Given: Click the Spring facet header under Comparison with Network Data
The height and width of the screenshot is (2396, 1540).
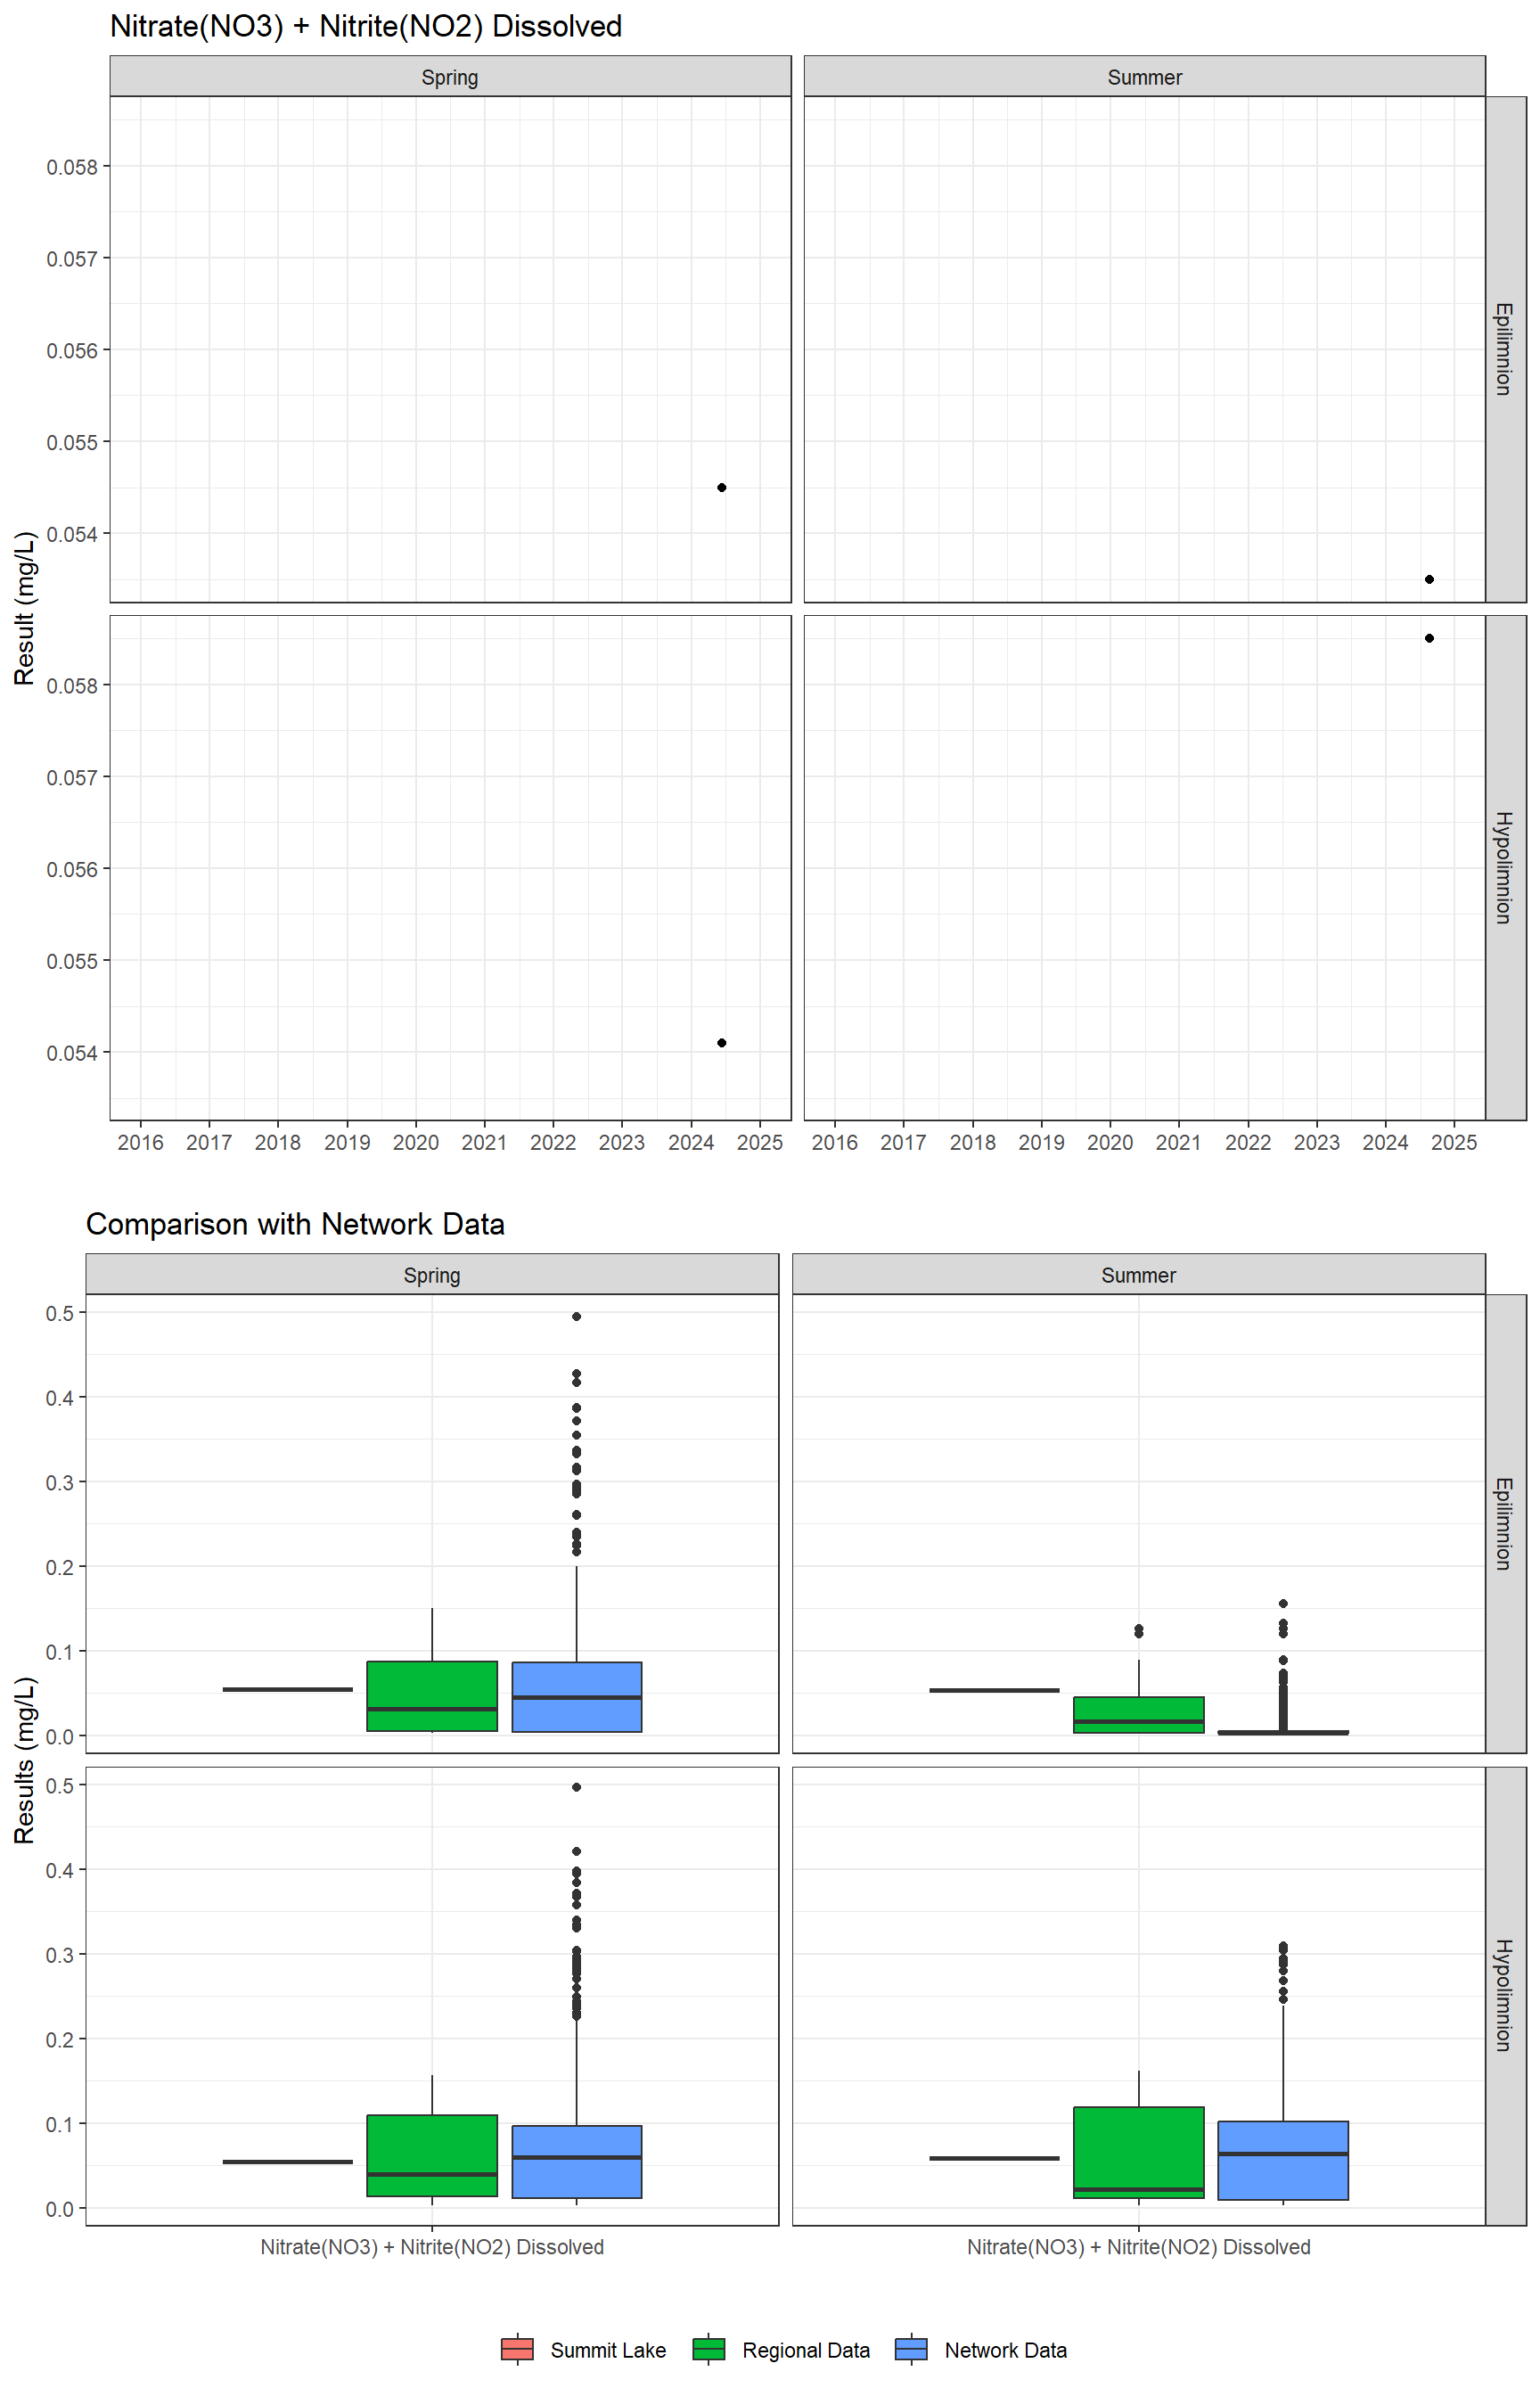Looking at the screenshot, I should tap(431, 1275).
